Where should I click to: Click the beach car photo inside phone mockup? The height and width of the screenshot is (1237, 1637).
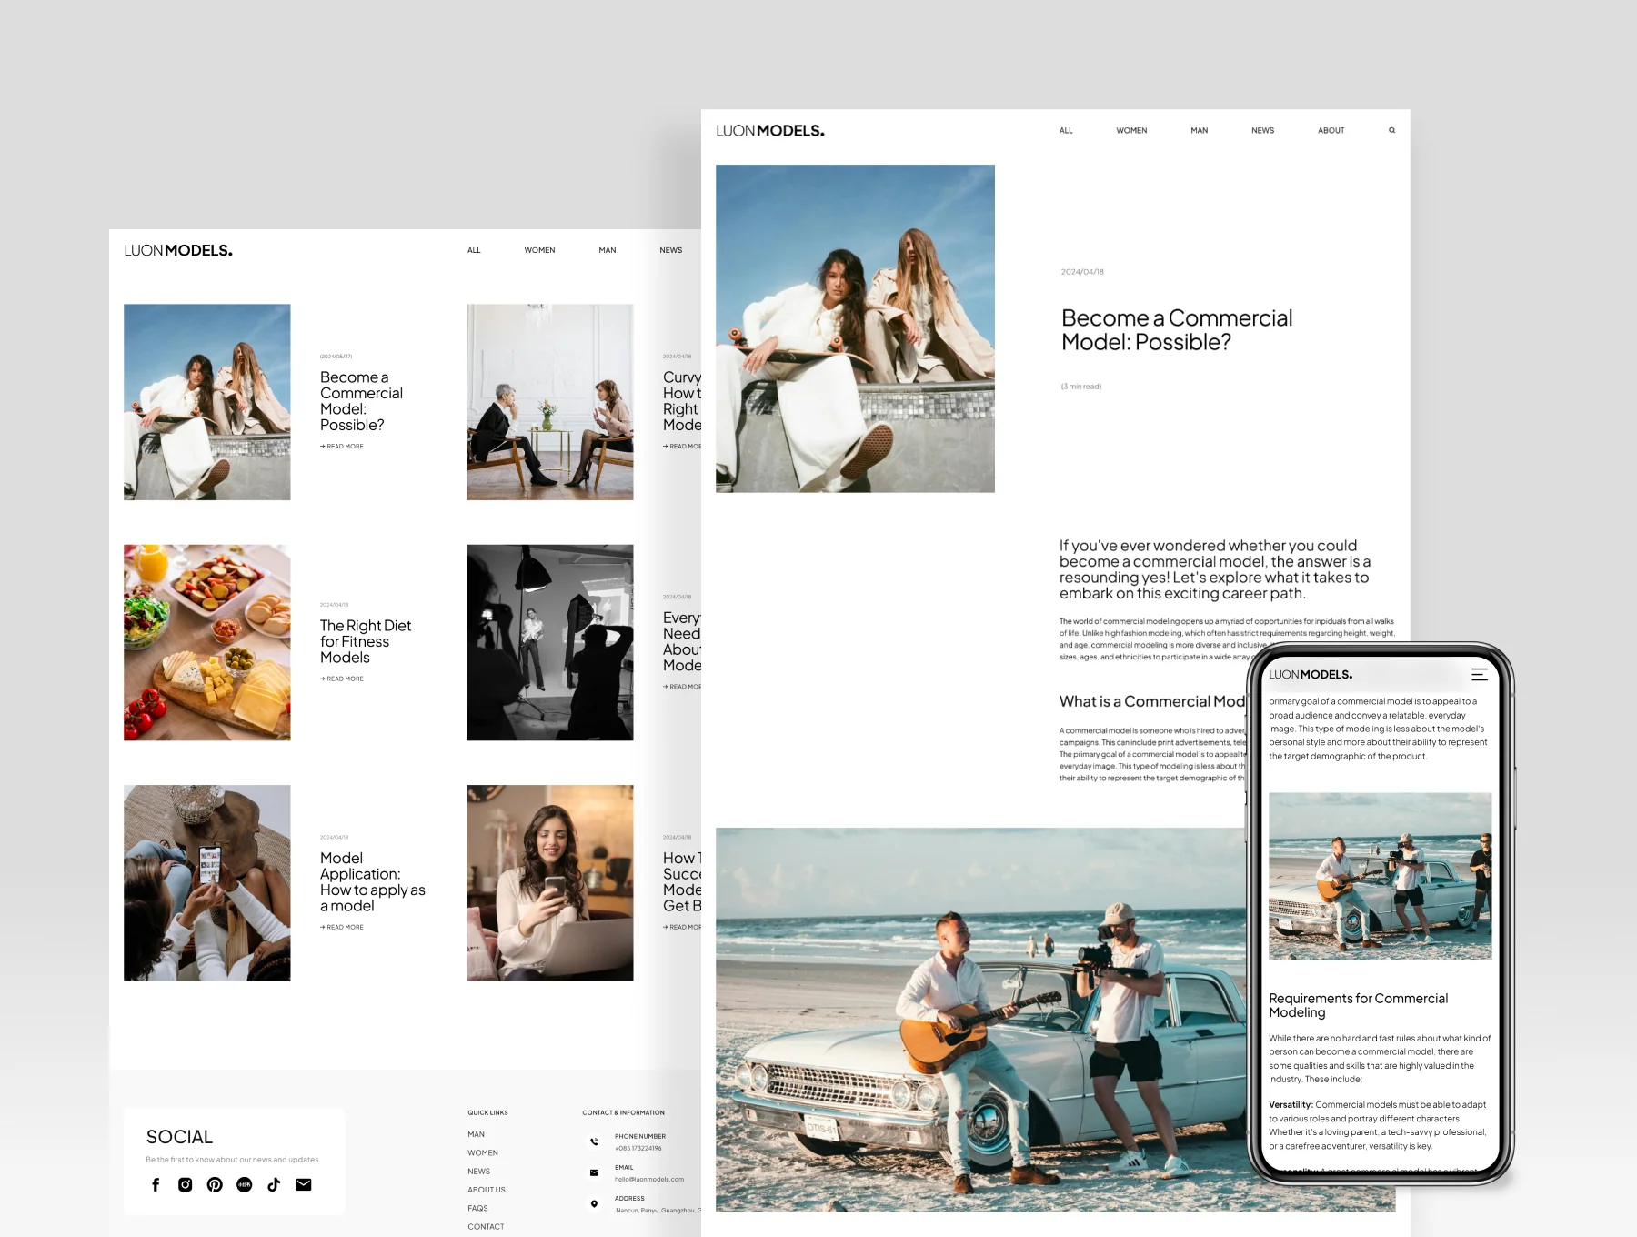1381,876
